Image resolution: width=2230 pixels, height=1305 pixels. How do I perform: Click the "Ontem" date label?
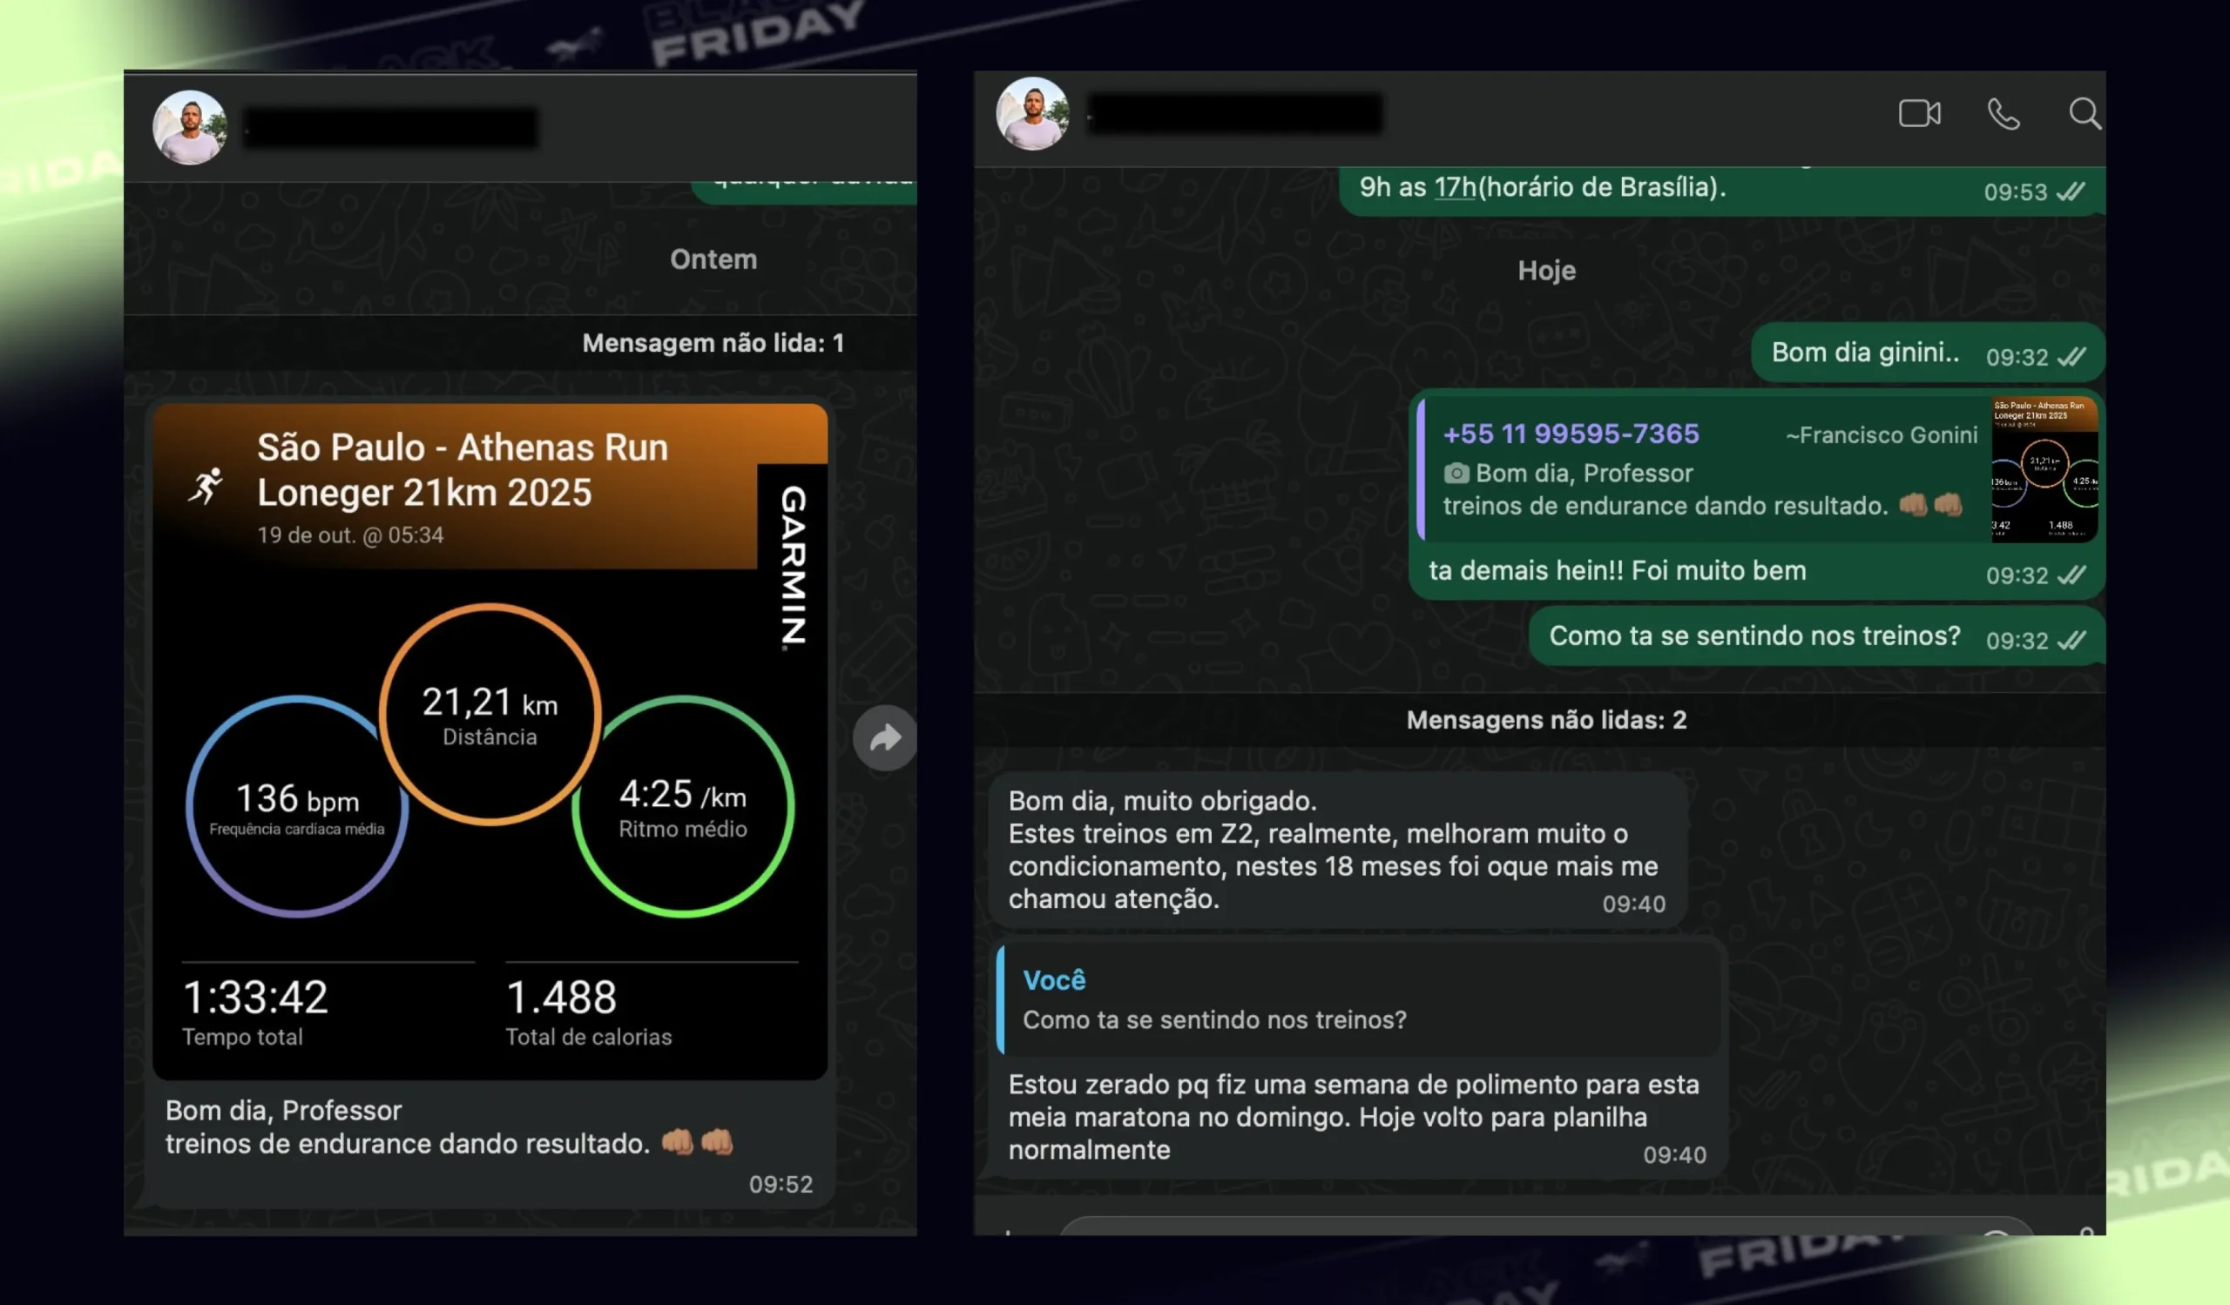point(713,259)
